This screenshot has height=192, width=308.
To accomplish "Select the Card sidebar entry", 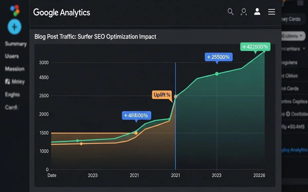I will pyautogui.click(x=11, y=107).
